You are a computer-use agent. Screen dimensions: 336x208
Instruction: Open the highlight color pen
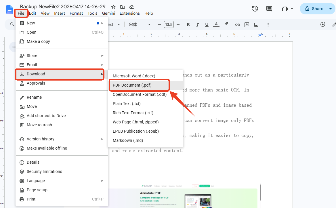click(x=226, y=24)
